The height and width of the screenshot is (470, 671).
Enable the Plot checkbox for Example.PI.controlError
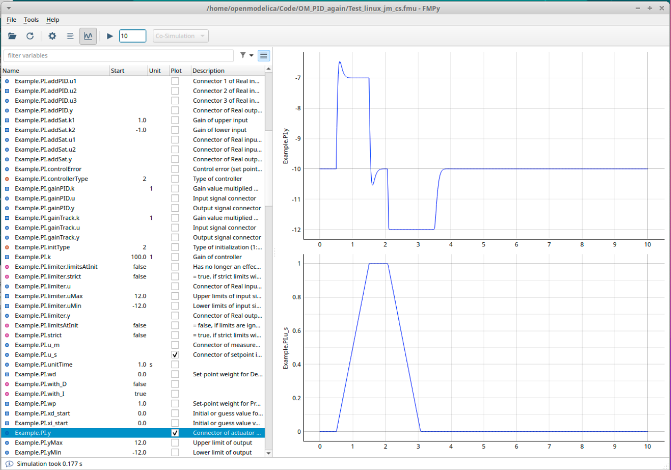(x=174, y=169)
